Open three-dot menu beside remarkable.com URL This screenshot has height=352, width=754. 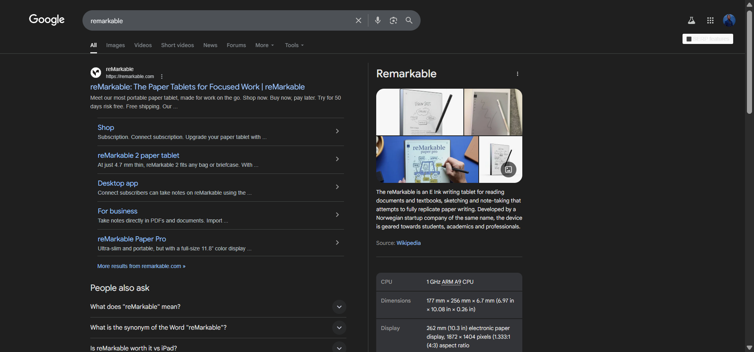(162, 77)
